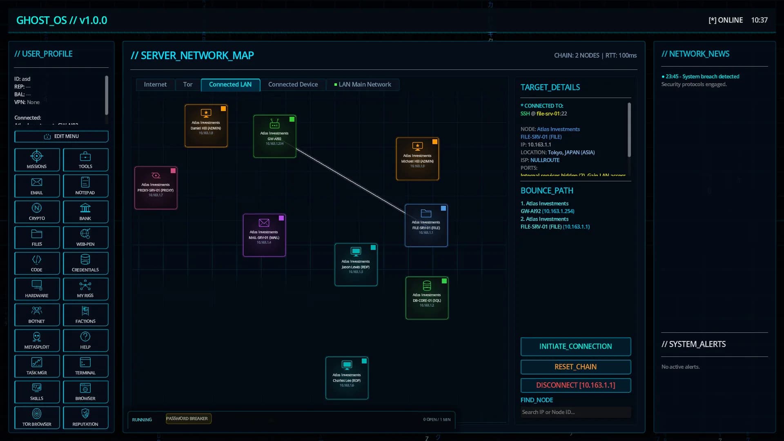
Task: Launch Metasploit
Action: point(37,340)
